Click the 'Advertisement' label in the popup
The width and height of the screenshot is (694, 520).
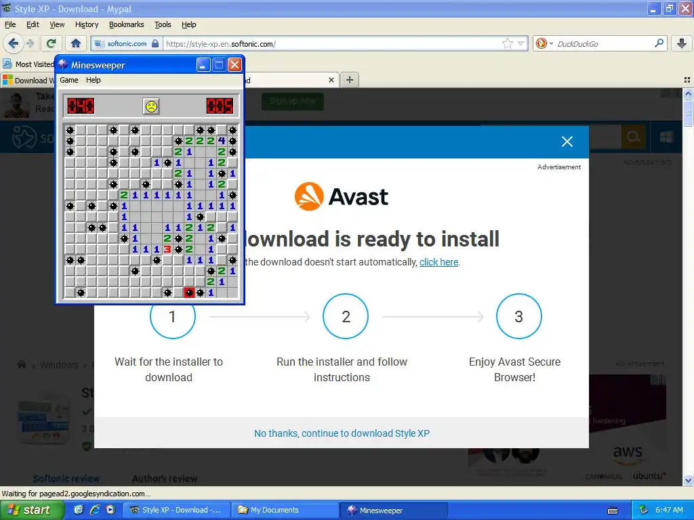point(559,167)
